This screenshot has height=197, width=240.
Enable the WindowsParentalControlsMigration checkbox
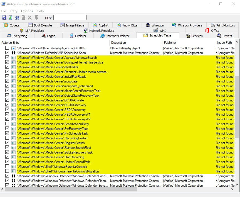pos(7,171)
